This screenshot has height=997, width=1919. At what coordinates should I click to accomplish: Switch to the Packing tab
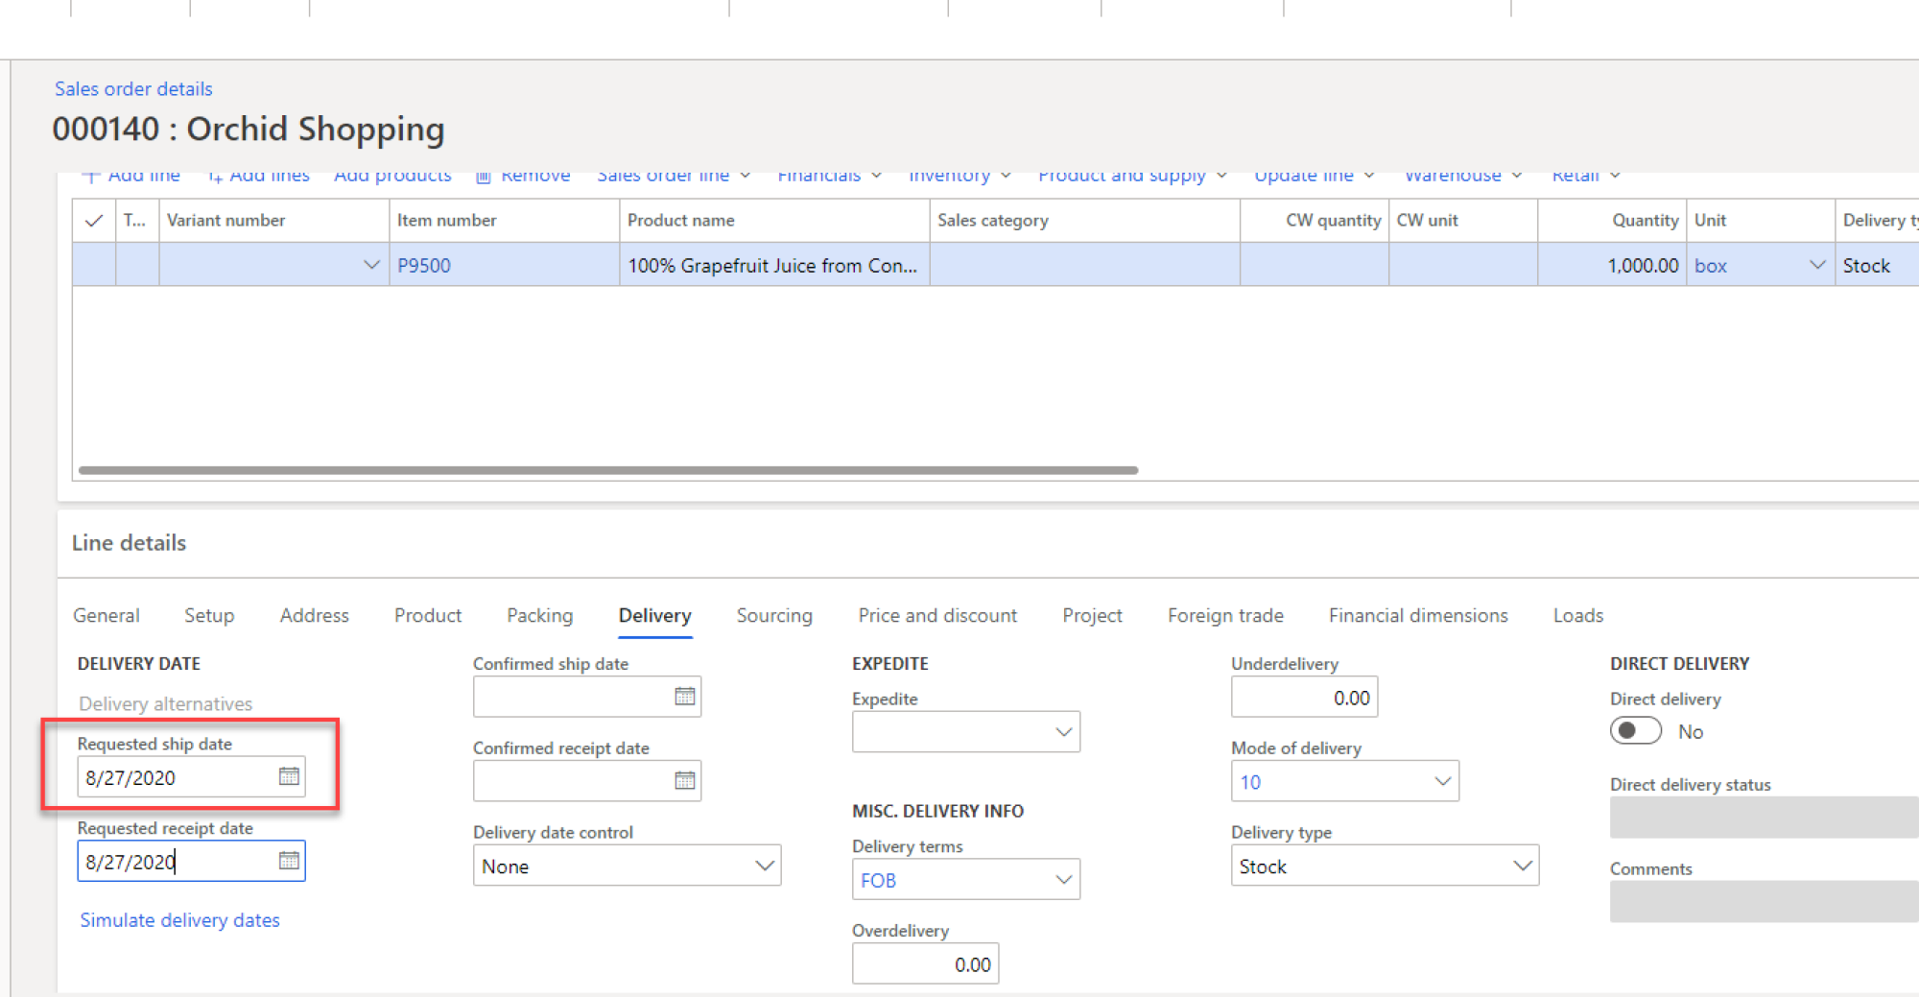click(x=540, y=615)
